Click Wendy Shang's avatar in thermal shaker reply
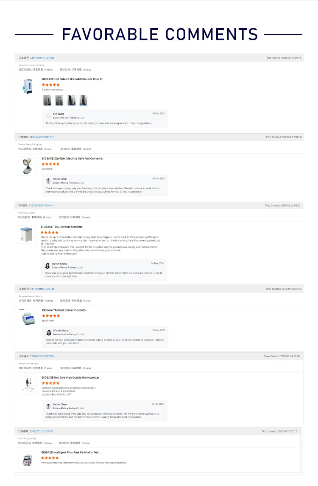 [49, 332]
